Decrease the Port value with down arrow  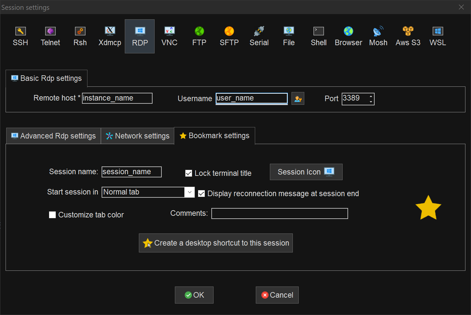point(371,102)
